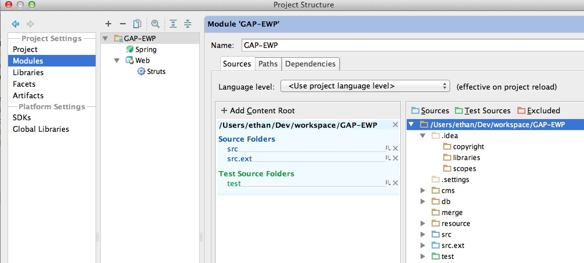584x263 pixels.
Task: Open Global Libraries settings
Action: tap(41, 129)
